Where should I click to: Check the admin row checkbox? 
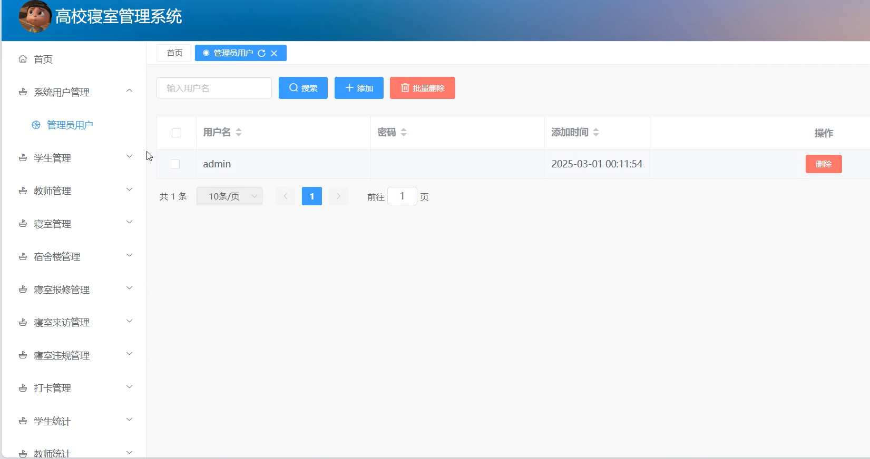175,164
